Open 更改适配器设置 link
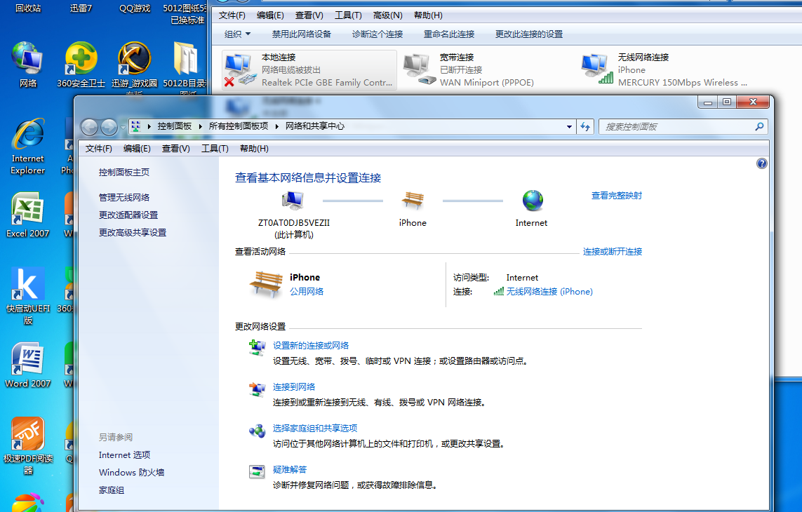The height and width of the screenshot is (512, 802). (x=128, y=215)
